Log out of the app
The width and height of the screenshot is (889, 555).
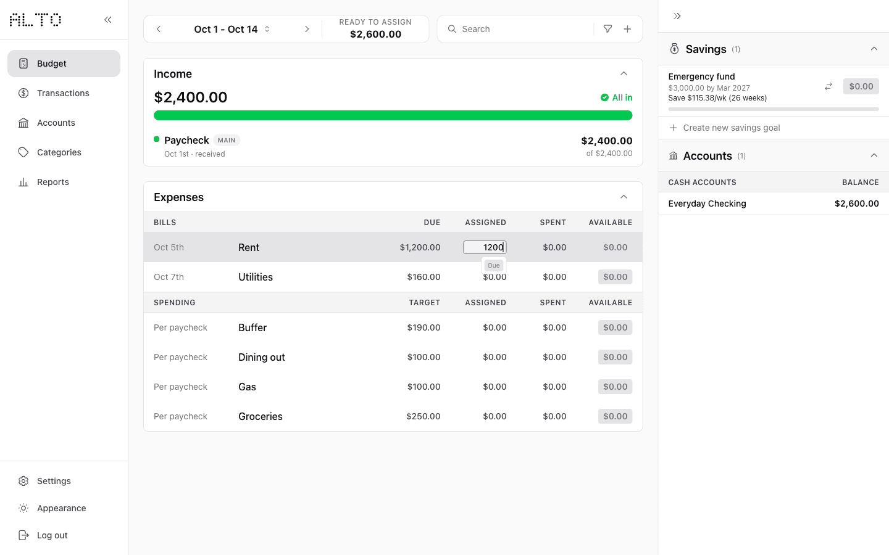[64, 535]
